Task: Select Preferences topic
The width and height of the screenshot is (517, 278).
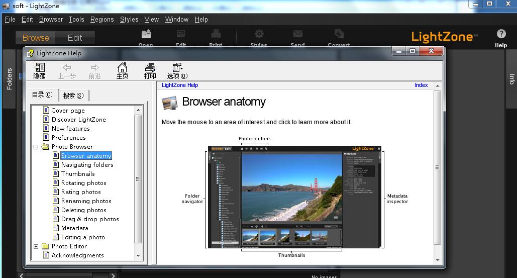Action: [68, 138]
